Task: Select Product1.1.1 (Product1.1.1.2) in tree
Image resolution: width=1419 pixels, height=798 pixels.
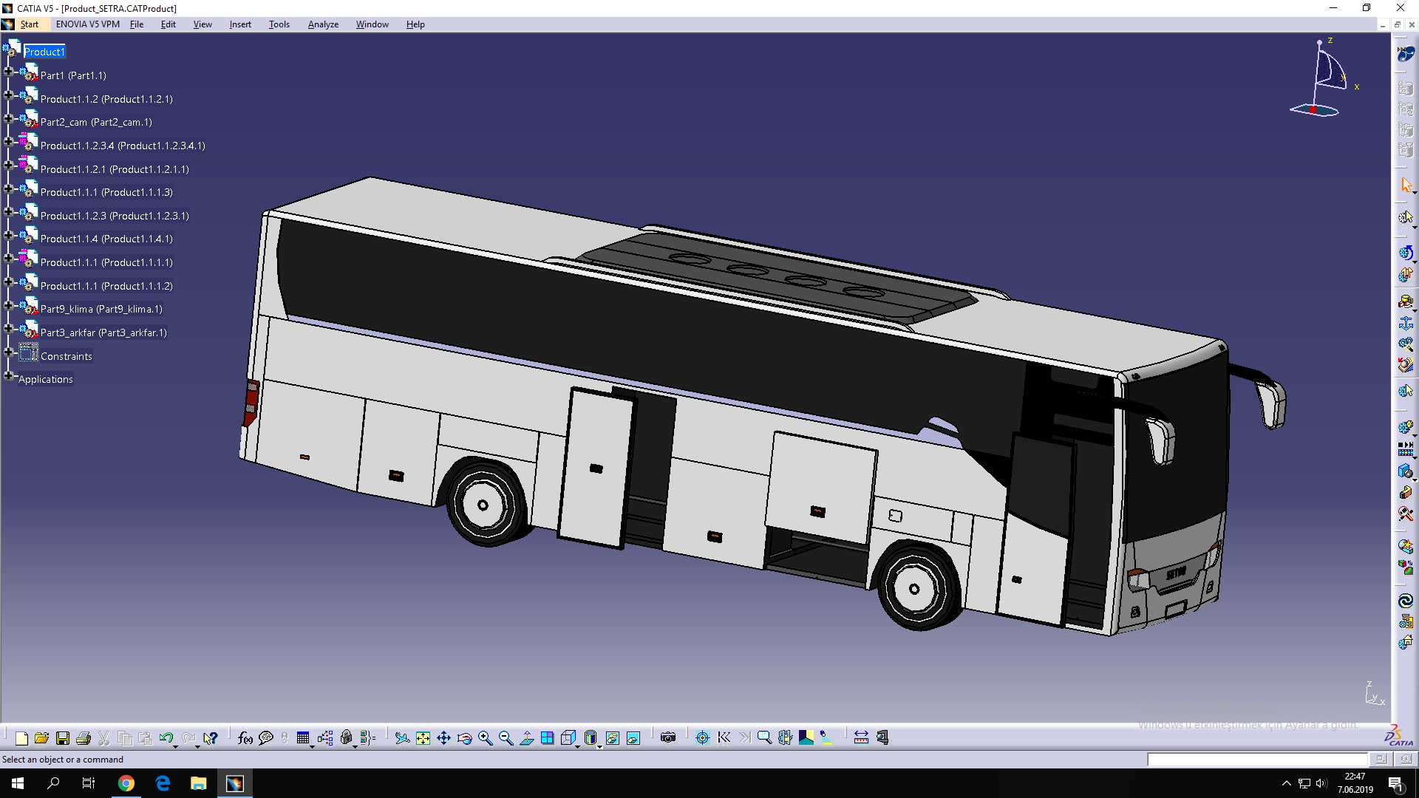Action: (x=106, y=286)
